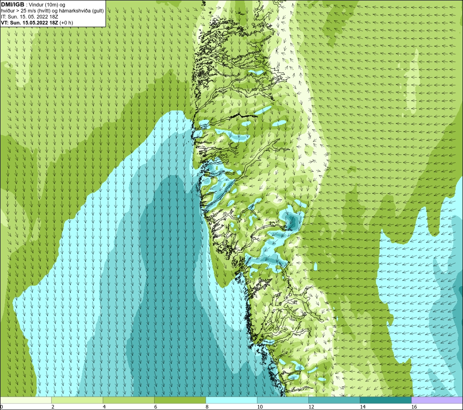Viewport: 463px width, 410px height.
Task: Click the 12–14 m/s teal legend swatch
Action: pyautogui.click(x=334, y=400)
